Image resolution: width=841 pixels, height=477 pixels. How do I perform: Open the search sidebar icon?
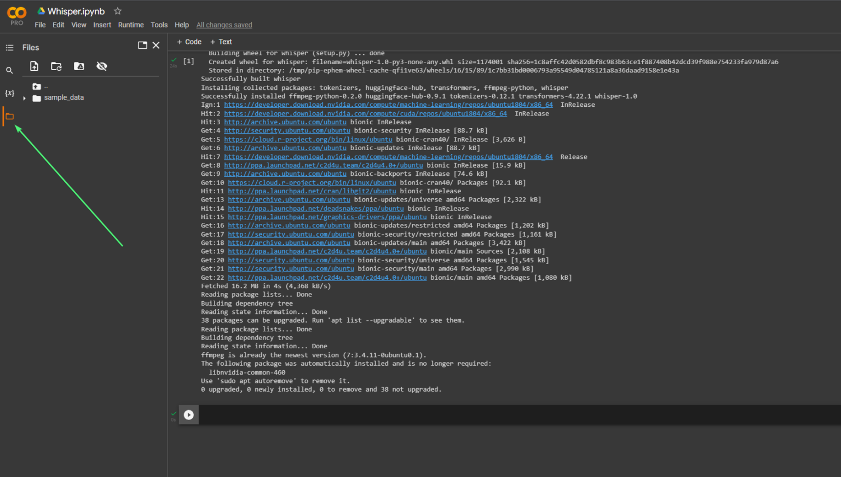pos(9,71)
